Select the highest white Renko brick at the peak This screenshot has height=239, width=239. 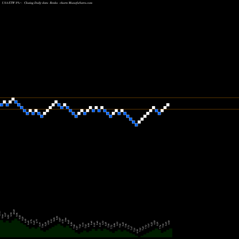point(13,99)
